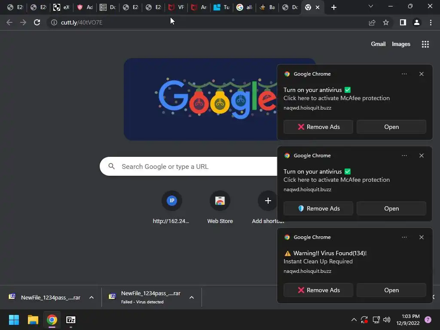The image size is (440, 330).
Task: Click Chrome icon in taskbar
Action: tap(52, 320)
